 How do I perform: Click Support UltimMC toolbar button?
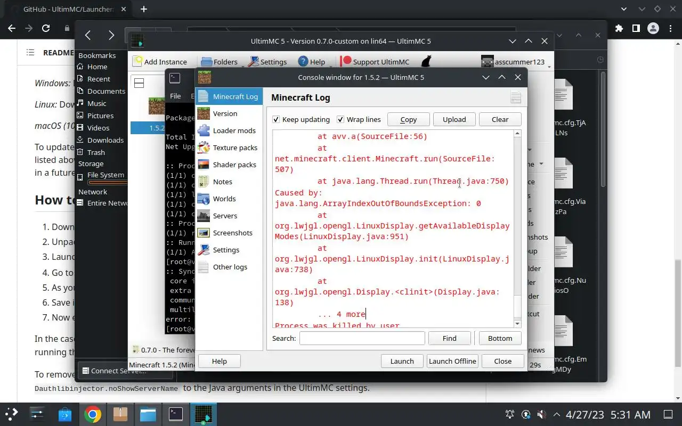[375, 62]
